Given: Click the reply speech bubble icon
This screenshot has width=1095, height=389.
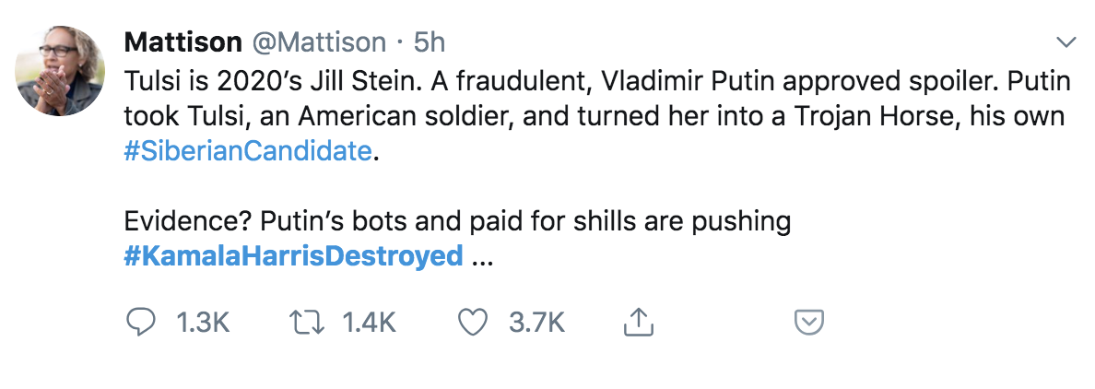Looking at the screenshot, I should (139, 322).
